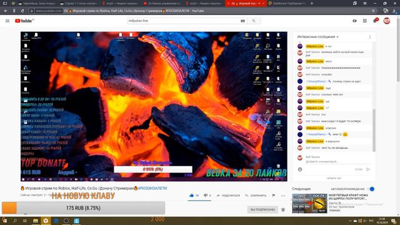Image resolution: width=400 pixels, height=225 pixels.
Task: Open the recommended video title about knife craft
Action: pyautogui.click(x=348, y=197)
